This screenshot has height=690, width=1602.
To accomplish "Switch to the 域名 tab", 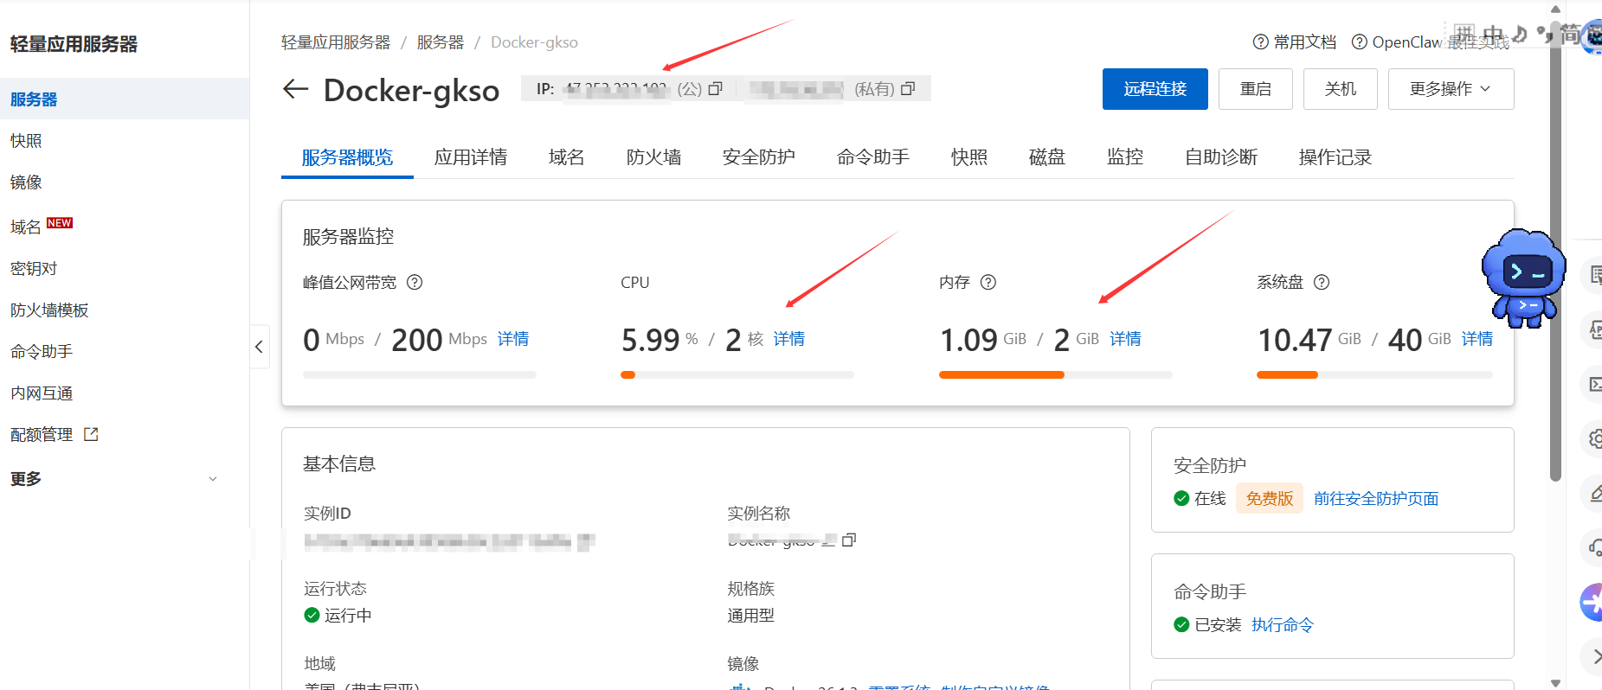I will pos(567,157).
